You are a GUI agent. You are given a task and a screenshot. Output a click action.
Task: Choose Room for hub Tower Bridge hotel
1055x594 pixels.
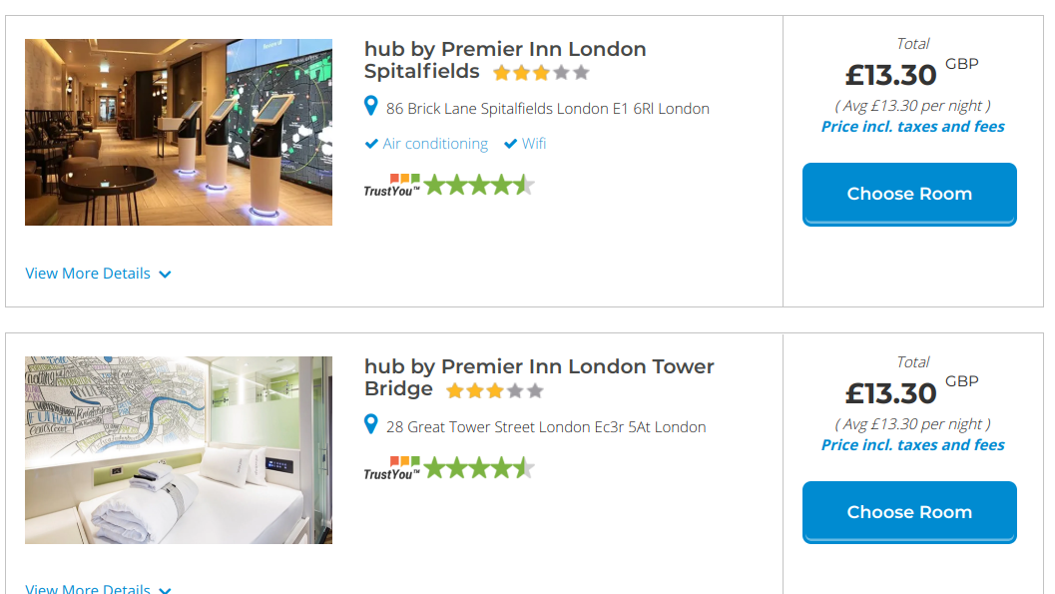(909, 512)
